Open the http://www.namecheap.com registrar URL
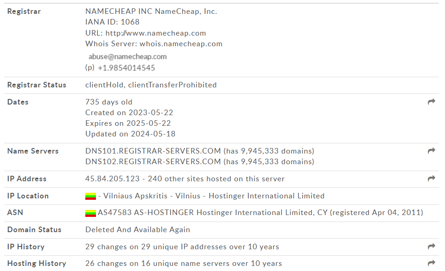The width and height of the screenshot is (445, 271). click(x=156, y=33)
